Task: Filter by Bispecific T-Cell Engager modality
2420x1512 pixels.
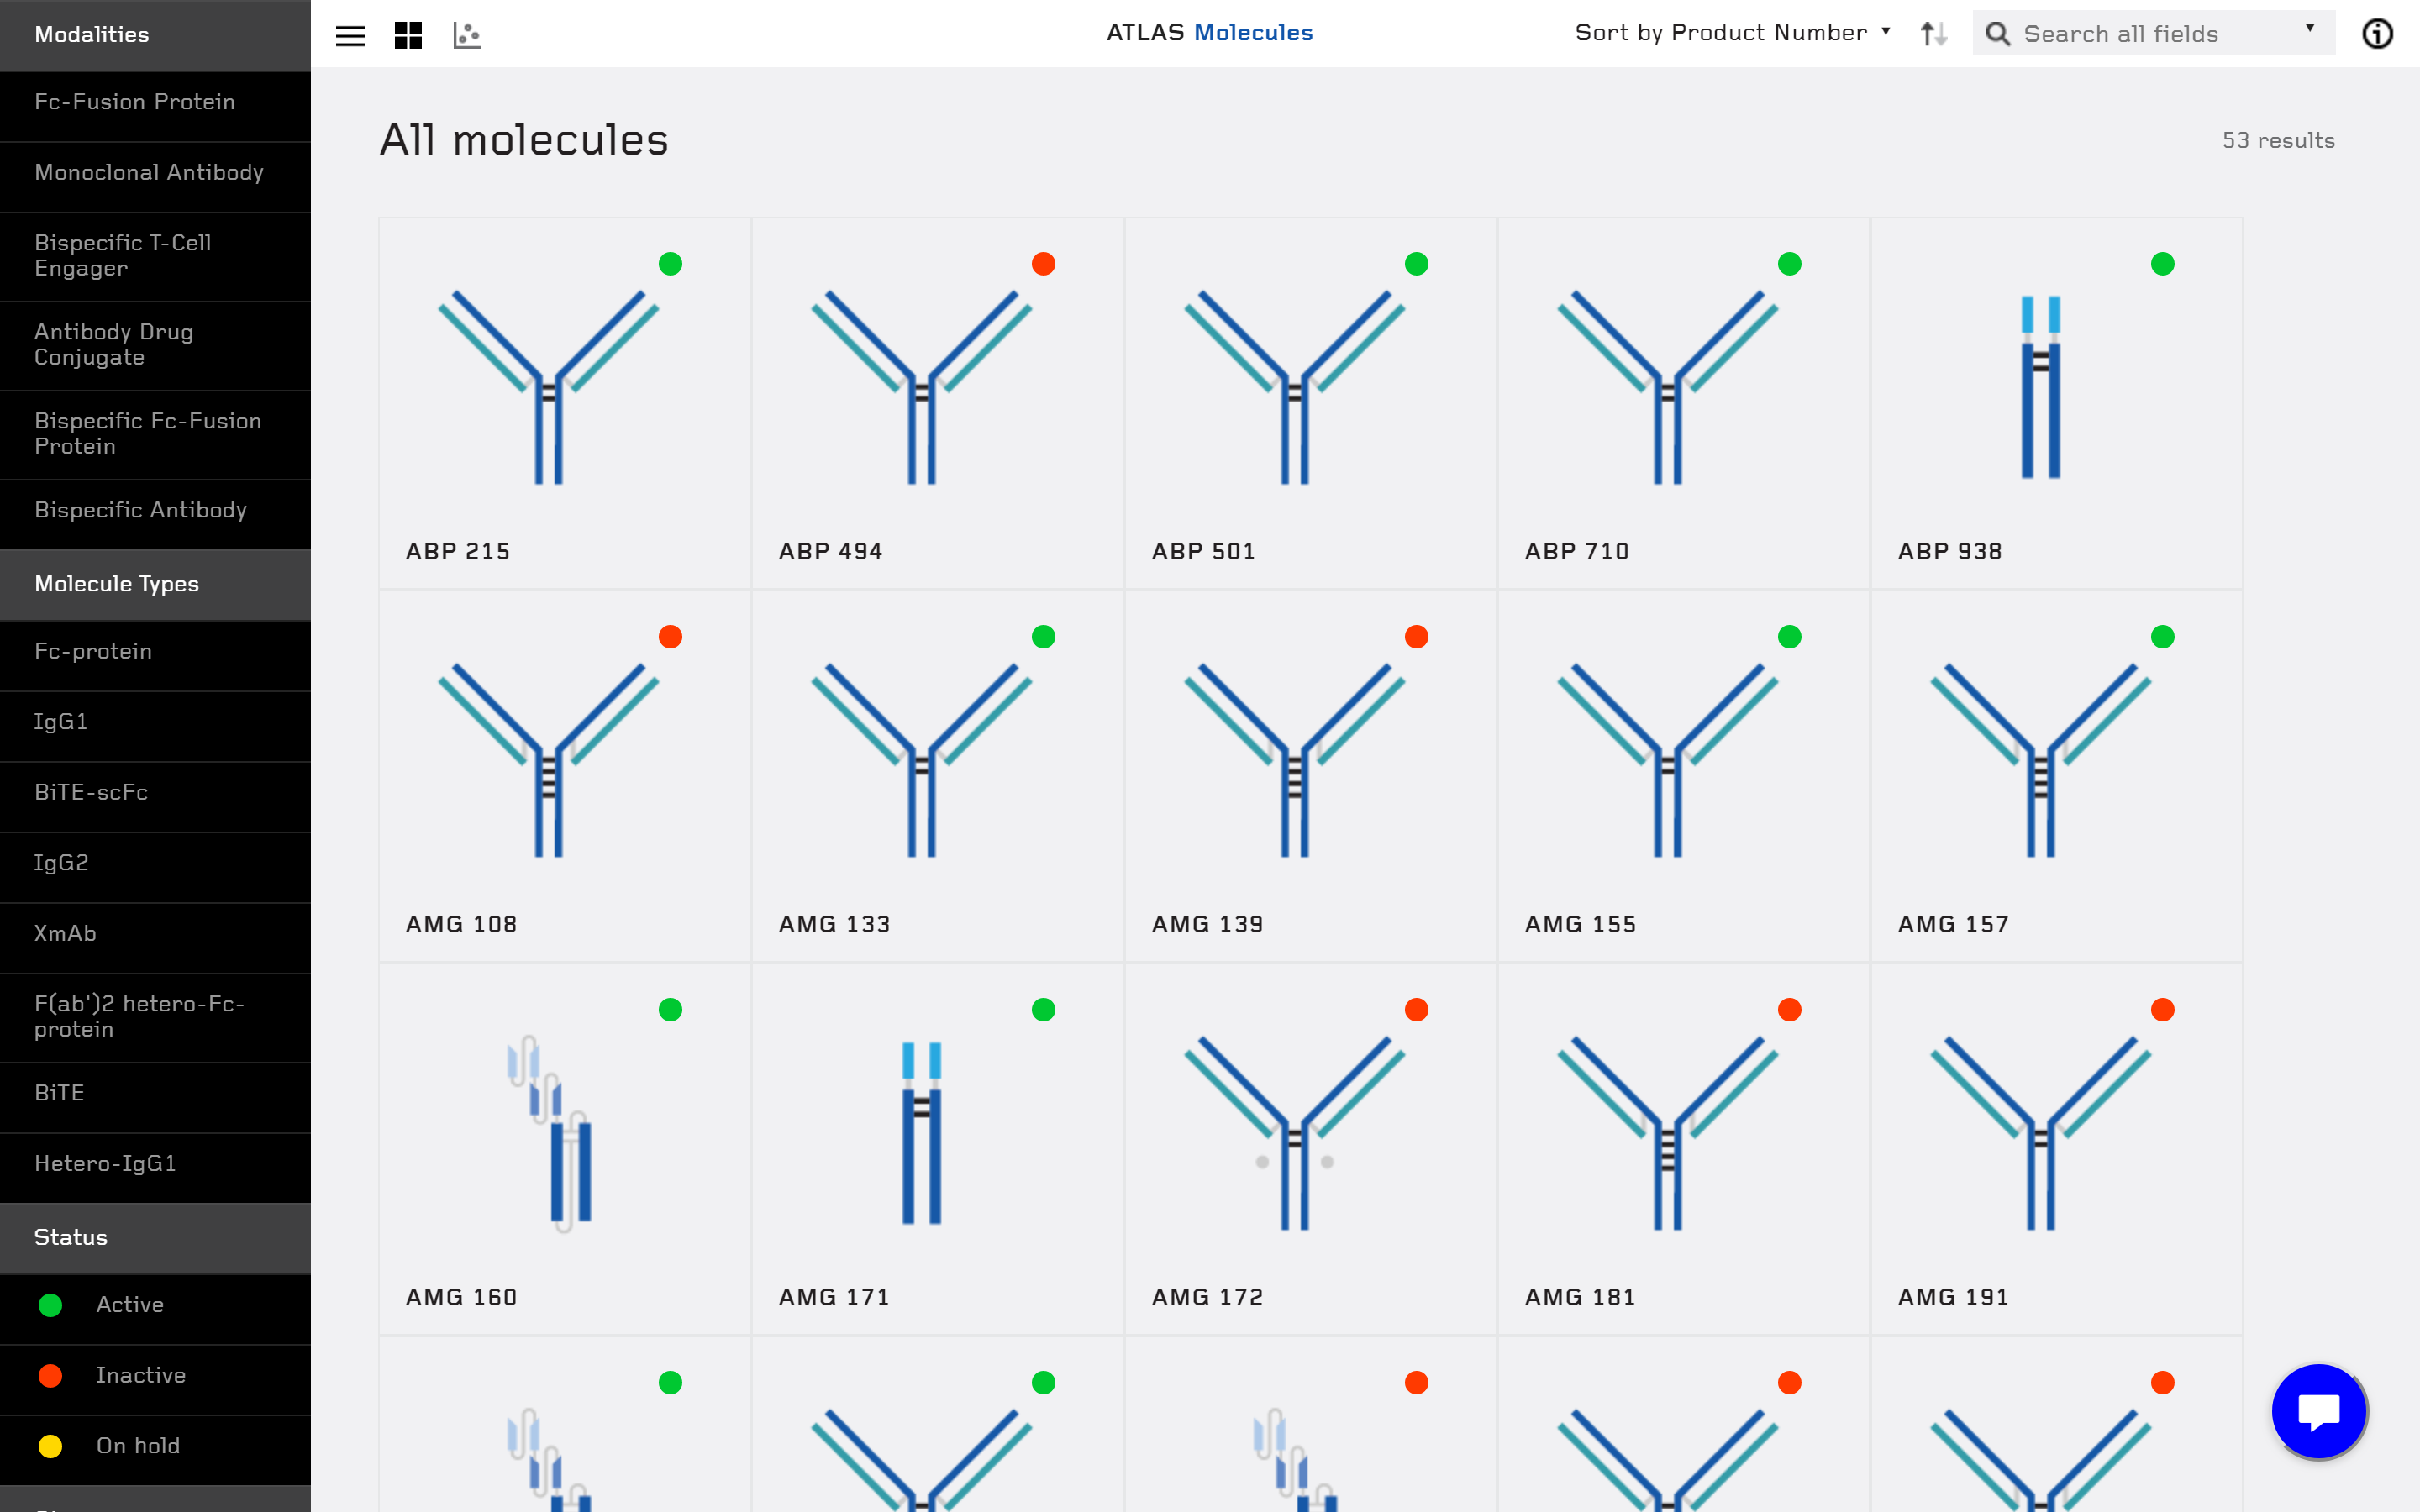Action: click(122, 255)
